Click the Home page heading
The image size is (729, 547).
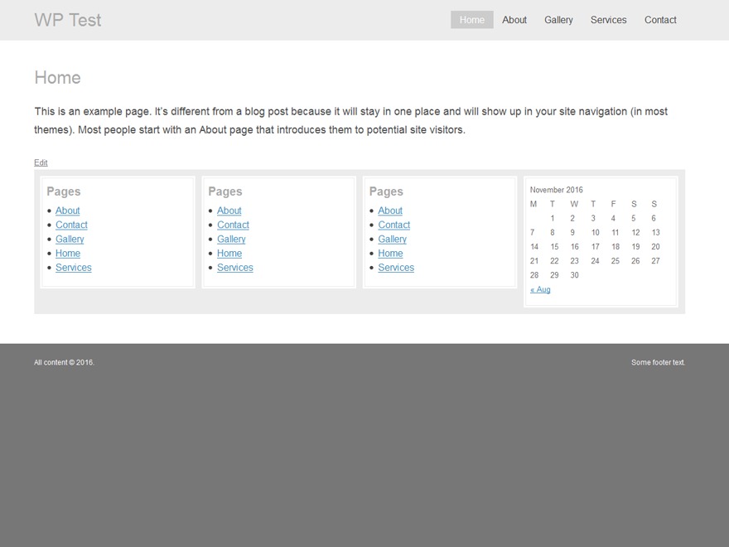click(x=58, y=78)
